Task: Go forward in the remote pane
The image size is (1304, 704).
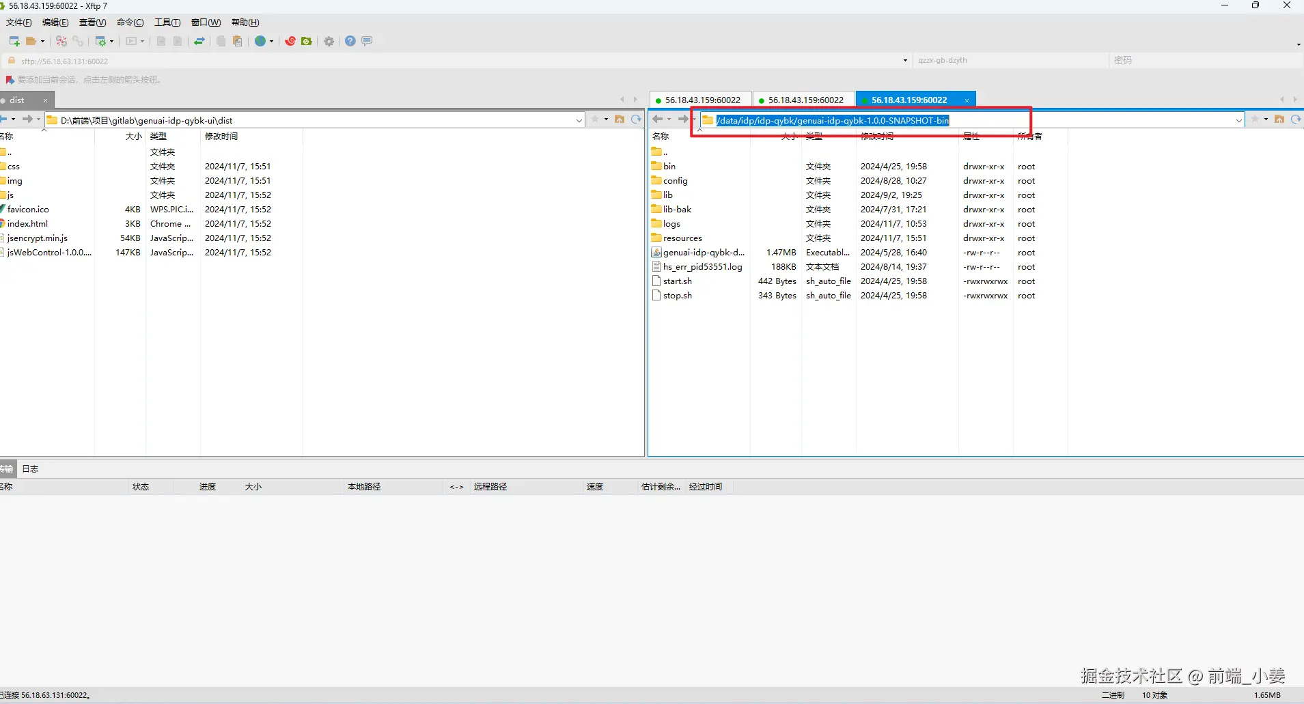Action: coord(682,119)
